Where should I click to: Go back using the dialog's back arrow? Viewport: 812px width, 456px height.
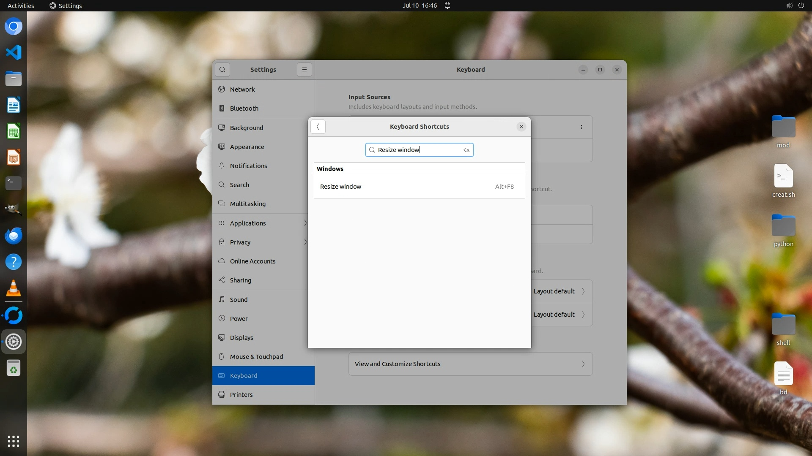[x=318, y=127]
